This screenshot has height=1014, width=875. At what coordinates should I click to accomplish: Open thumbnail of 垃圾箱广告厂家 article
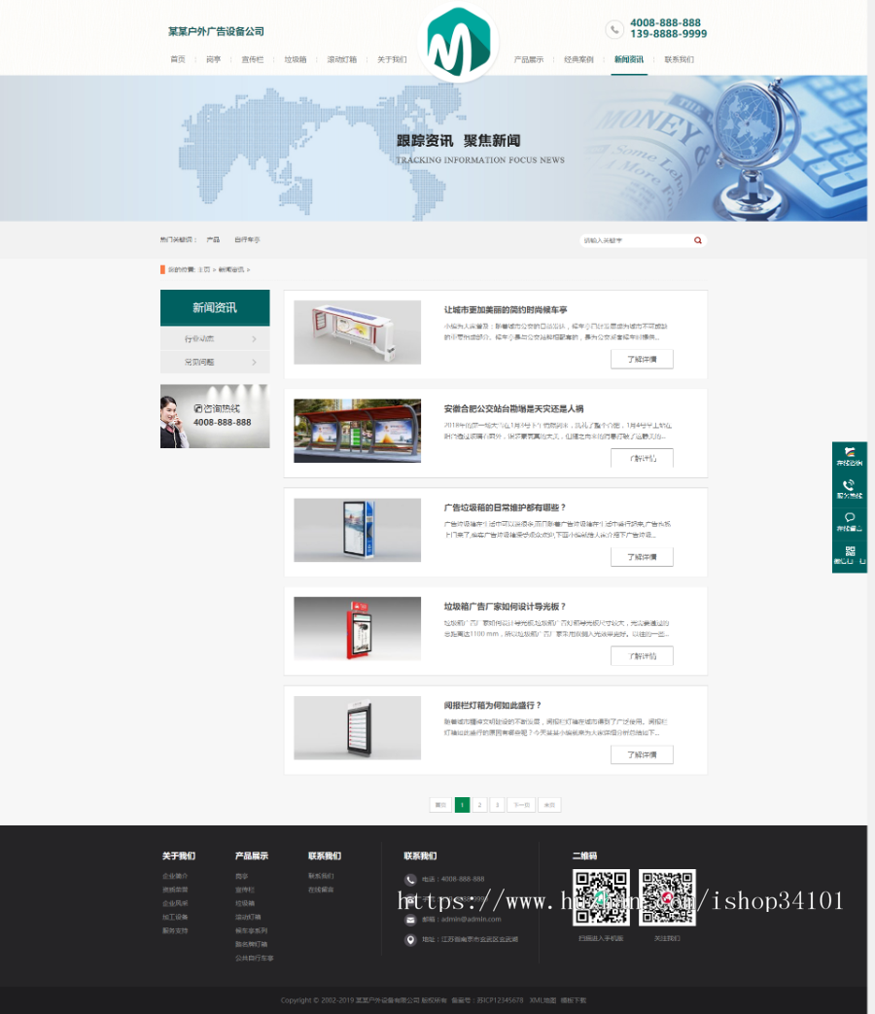click(357, 629)
